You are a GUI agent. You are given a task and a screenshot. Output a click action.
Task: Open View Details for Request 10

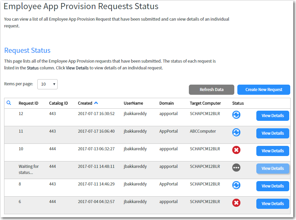(273, 151)
